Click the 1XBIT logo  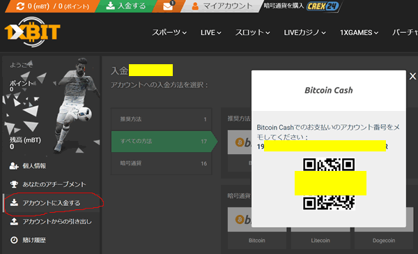[33, 32]
